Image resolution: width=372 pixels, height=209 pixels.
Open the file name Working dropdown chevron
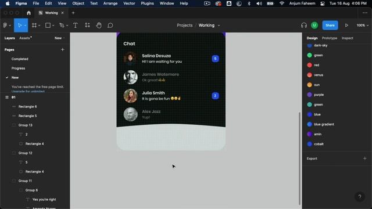tap(219, 26)
